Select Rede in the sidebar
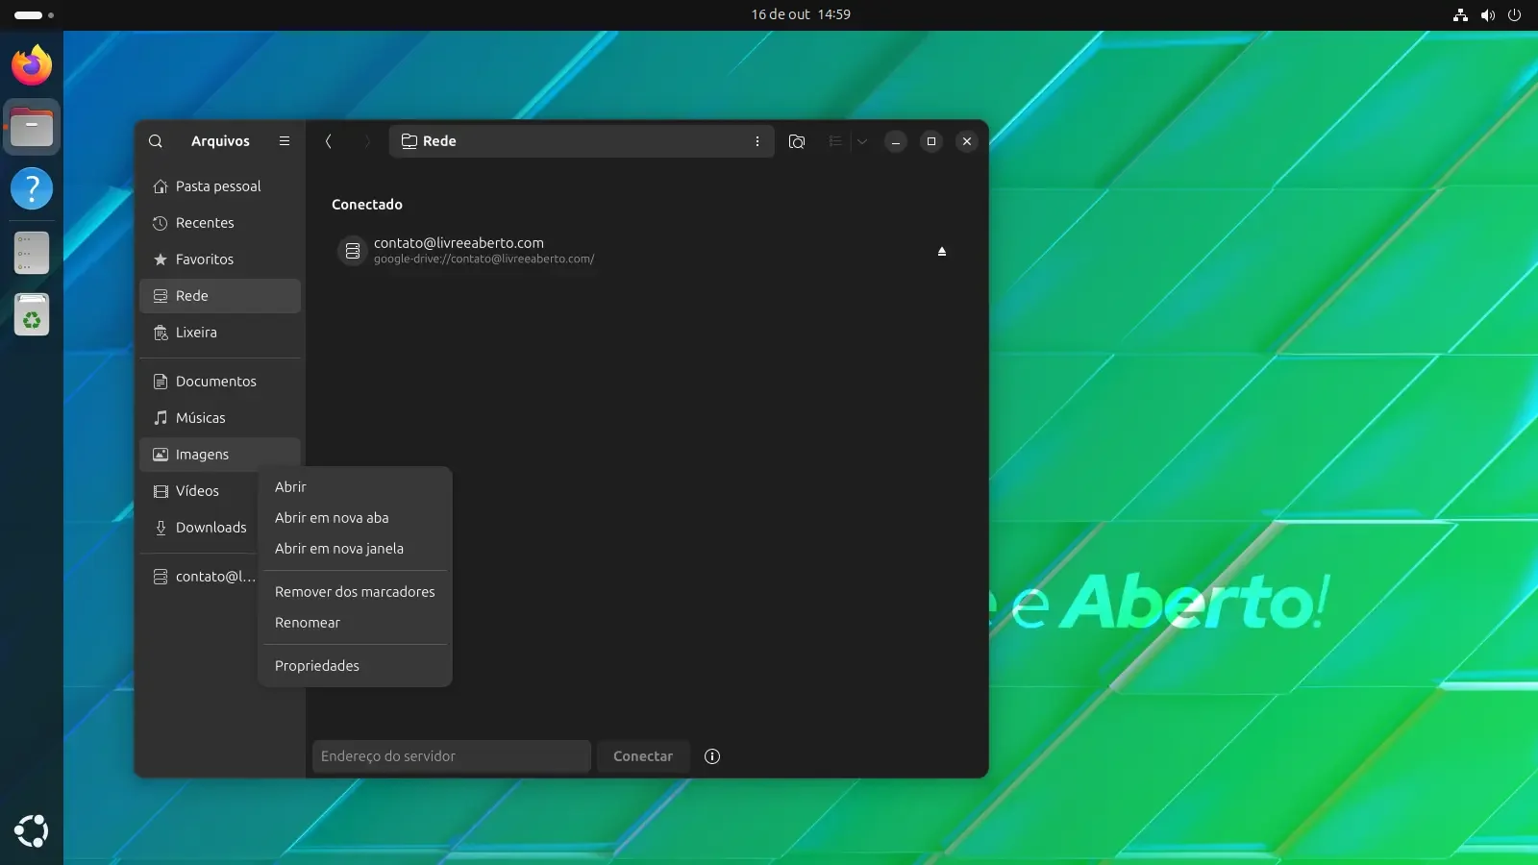This screenshot has width=1538, height=865. click(220, 296)
